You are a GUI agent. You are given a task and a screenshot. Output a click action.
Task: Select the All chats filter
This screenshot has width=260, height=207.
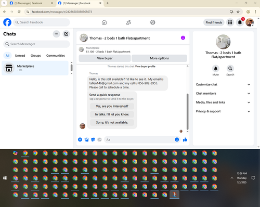7,56
